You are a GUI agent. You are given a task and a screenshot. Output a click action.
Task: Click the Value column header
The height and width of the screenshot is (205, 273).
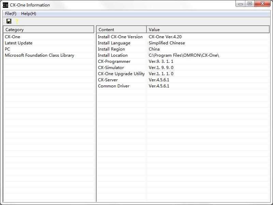pos(208,30)
